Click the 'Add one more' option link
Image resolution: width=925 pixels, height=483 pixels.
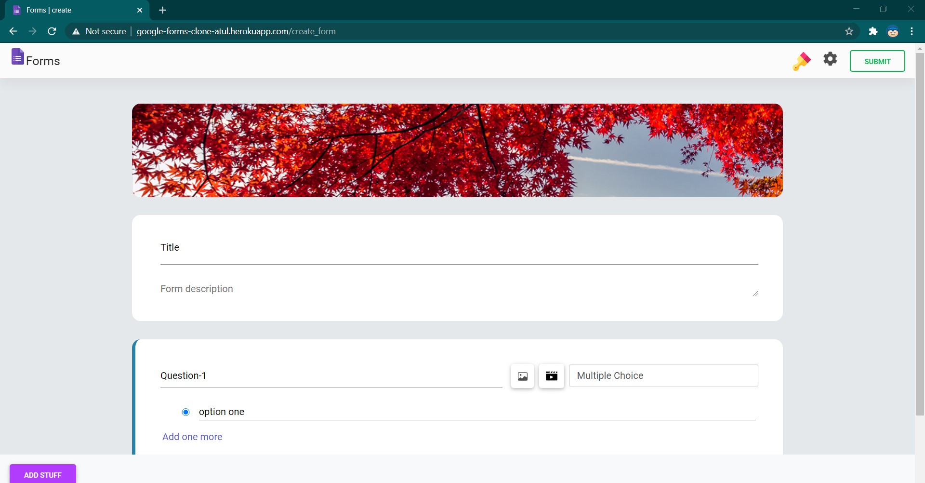click(192, 437)
